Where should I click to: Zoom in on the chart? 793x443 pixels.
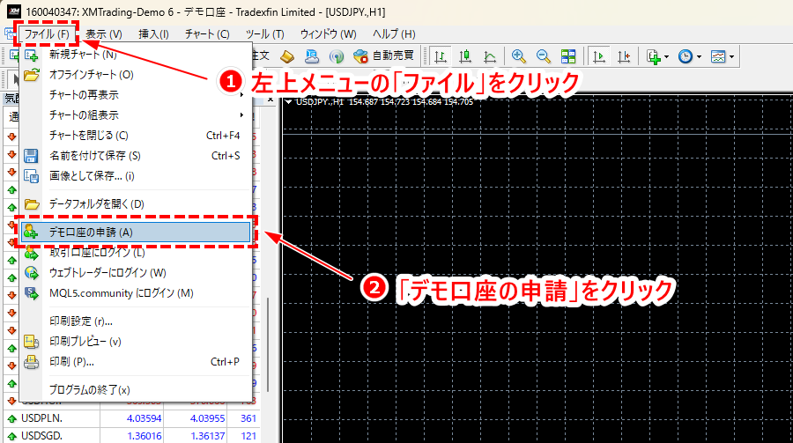[518, 56]
